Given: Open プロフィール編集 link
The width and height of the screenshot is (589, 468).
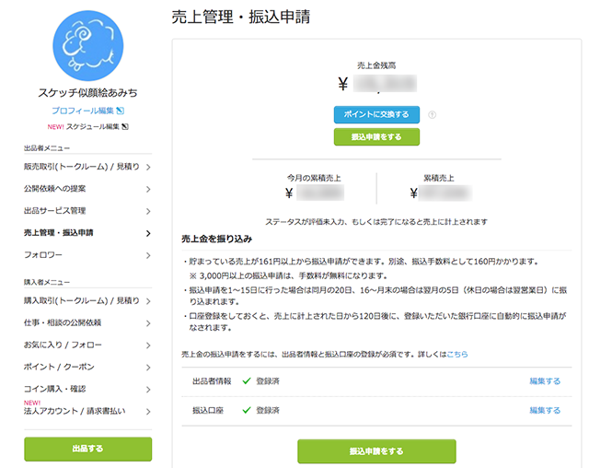Looking at the screenshot, I should click(x=82, y=111).
